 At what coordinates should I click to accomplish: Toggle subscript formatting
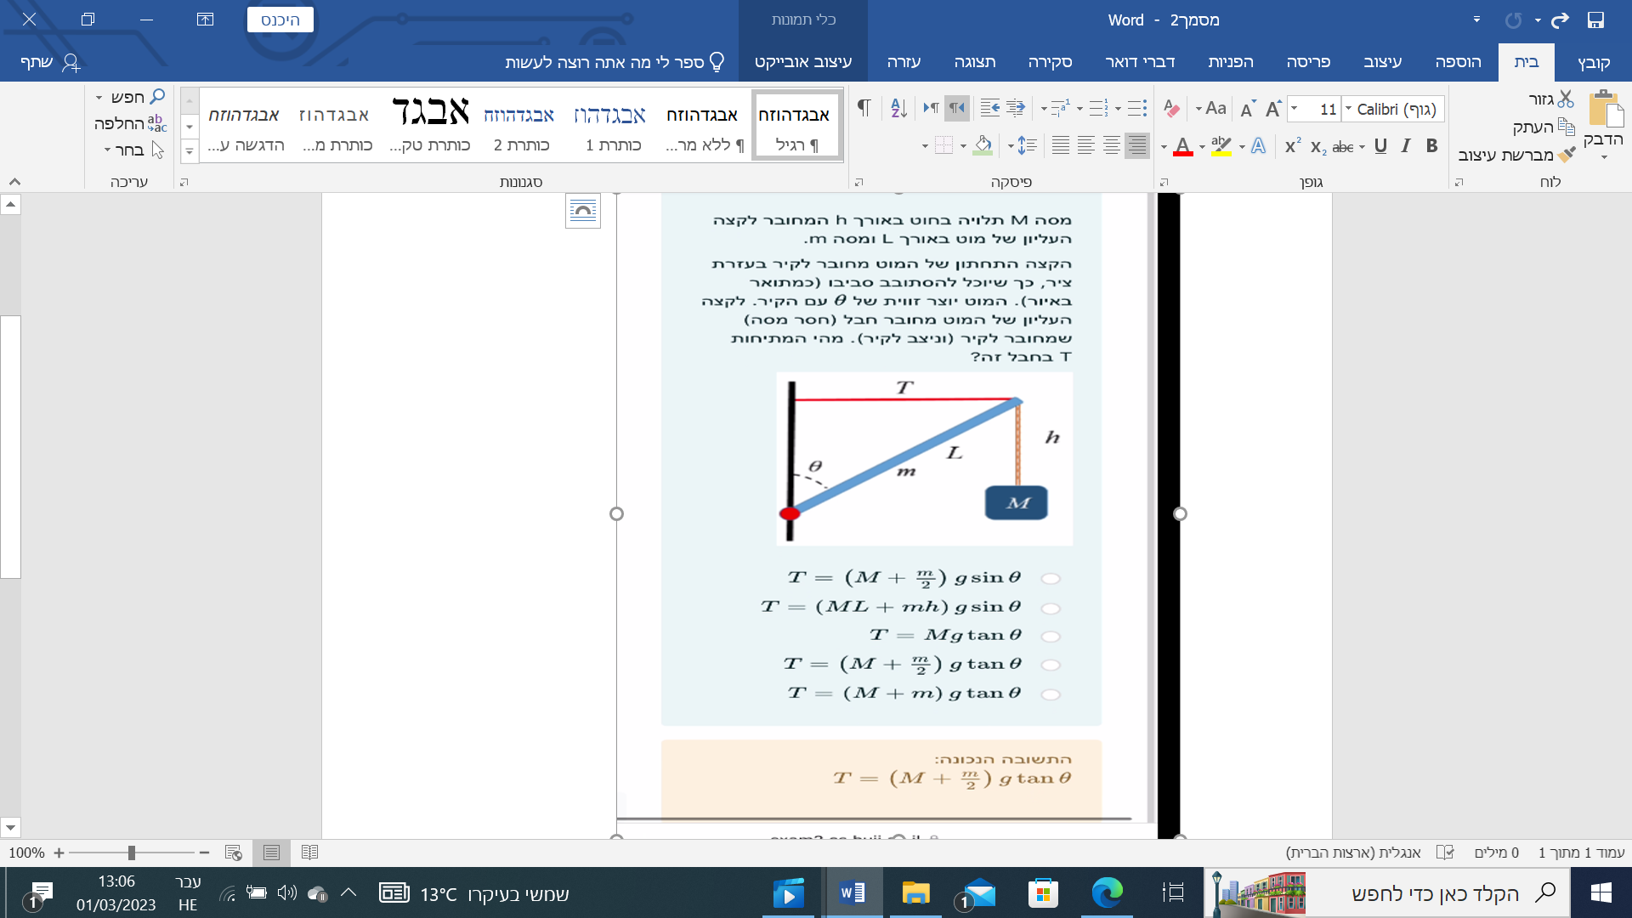[1318, 147]
